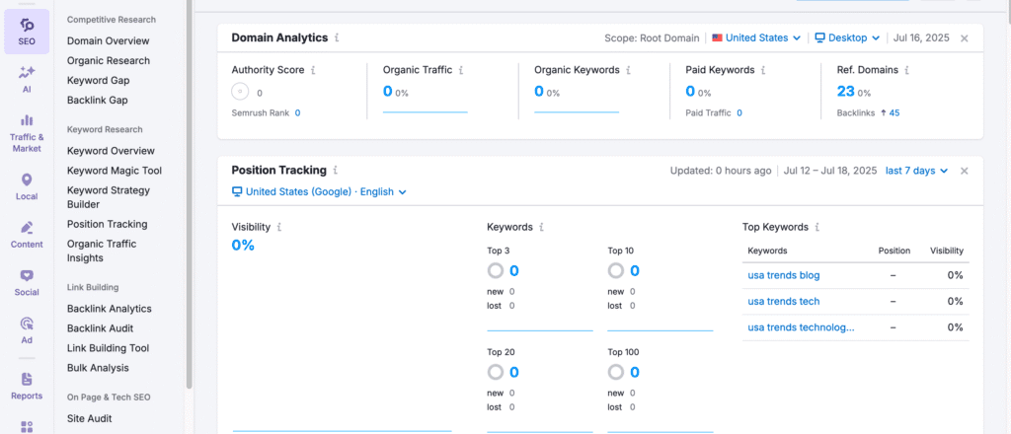Click info icon beside Organic Traffic
Screen dimensions: 1011x434
(461, 70)
